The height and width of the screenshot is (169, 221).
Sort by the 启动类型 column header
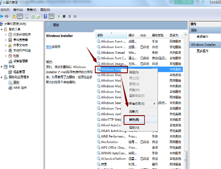point(159,35)
